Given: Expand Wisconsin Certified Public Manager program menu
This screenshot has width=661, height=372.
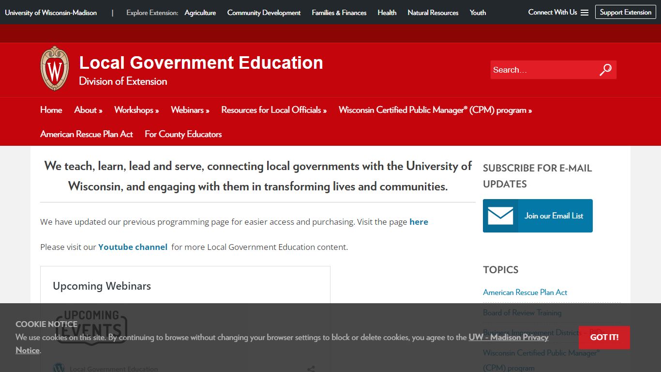Looking at the screenshot, I should pyautogui.click(x=436, y=110).
